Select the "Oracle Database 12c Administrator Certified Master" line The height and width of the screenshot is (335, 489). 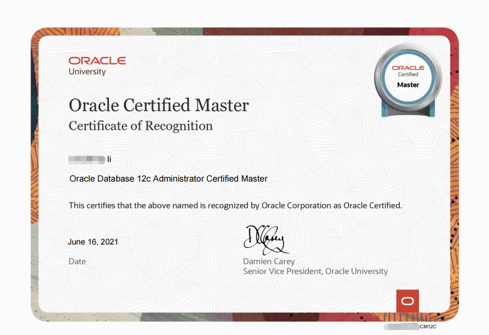[168, 179]
